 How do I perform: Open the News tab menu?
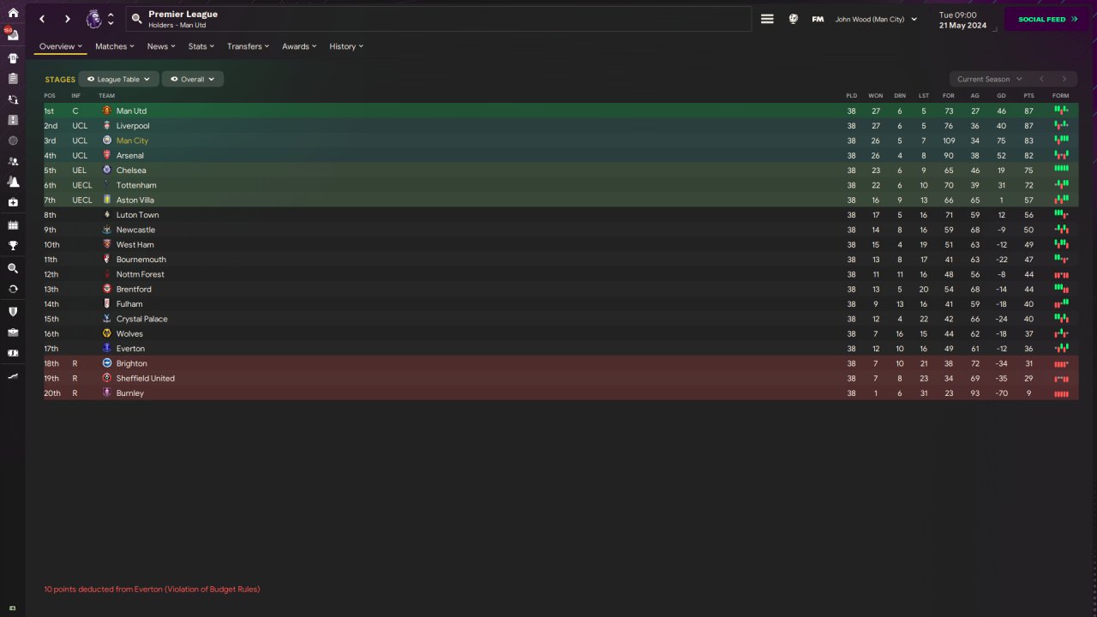click(x=161, y=46)
